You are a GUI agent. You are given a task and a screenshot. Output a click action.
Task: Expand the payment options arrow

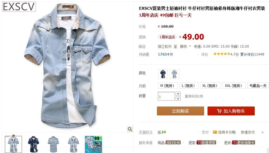coord(262,132)
